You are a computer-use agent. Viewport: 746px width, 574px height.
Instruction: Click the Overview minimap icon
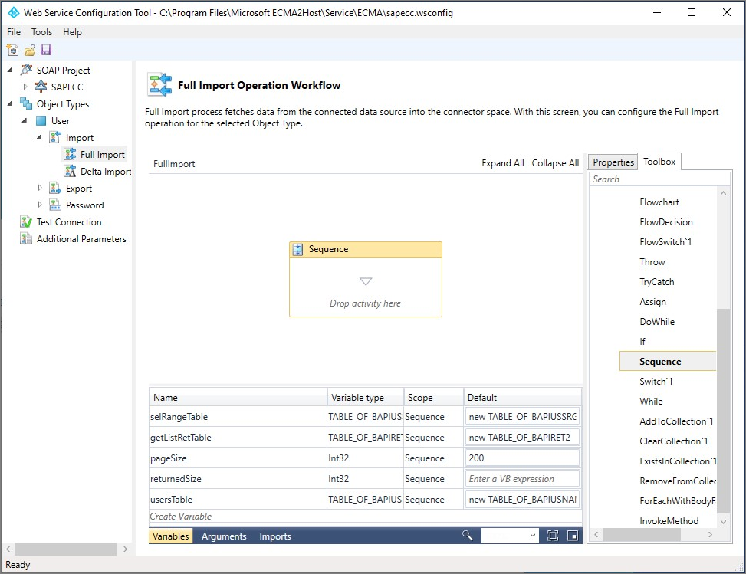(573, 536)
